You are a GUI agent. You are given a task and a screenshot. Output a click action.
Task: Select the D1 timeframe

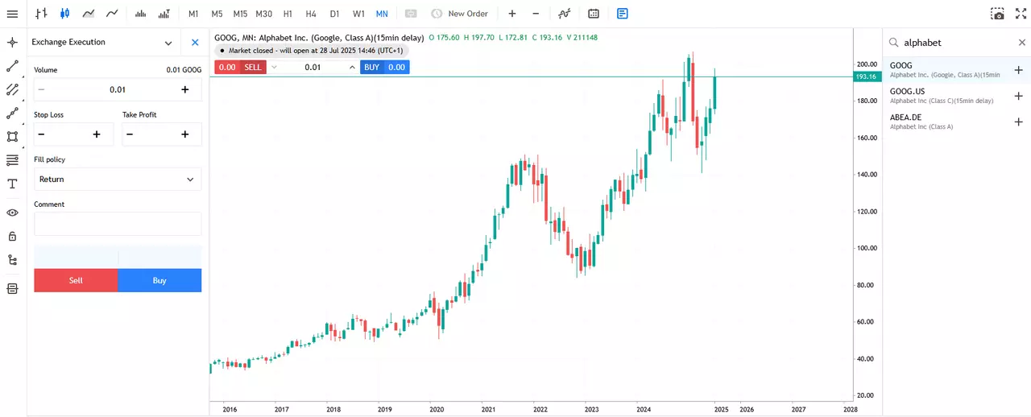pyautogui.click(x=335, y=14)
